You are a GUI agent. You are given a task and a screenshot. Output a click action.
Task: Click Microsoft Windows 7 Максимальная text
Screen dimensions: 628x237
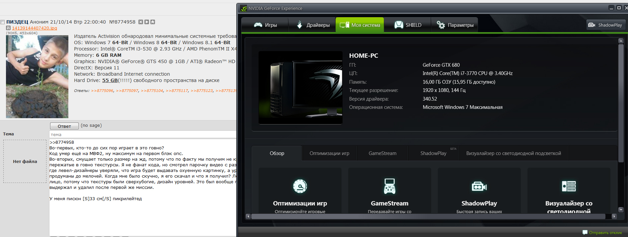click(462, 107)
